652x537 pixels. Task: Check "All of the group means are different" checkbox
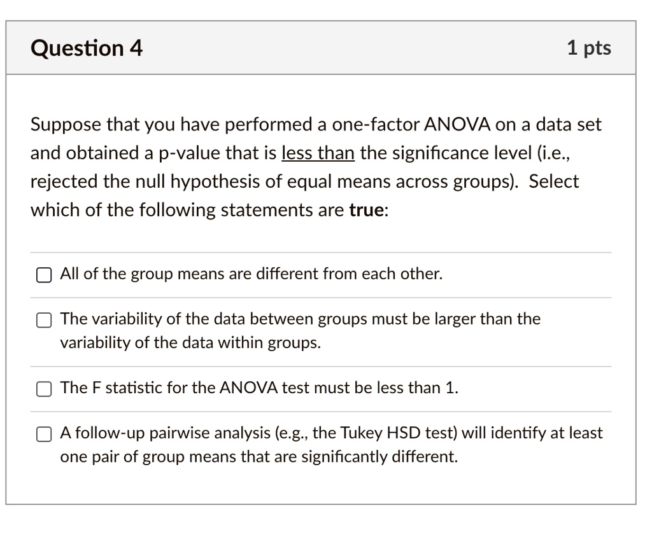[44, 275]
